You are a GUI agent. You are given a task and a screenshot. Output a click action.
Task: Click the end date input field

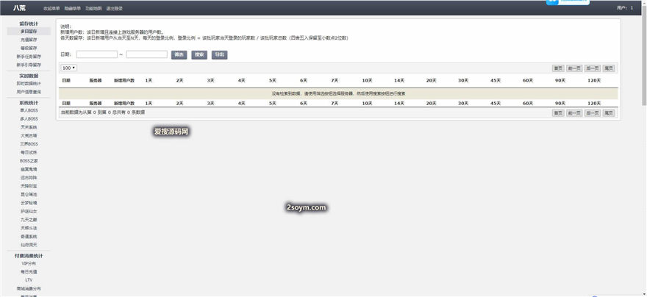146,54
